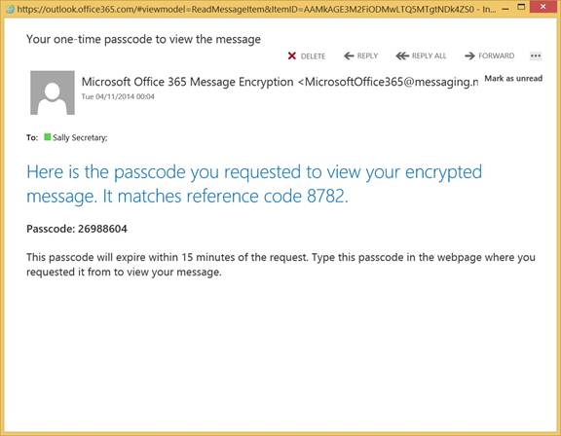
Task: Click the browser page icon in title bar
Action: pyautogui.click(x=11, y=9)
